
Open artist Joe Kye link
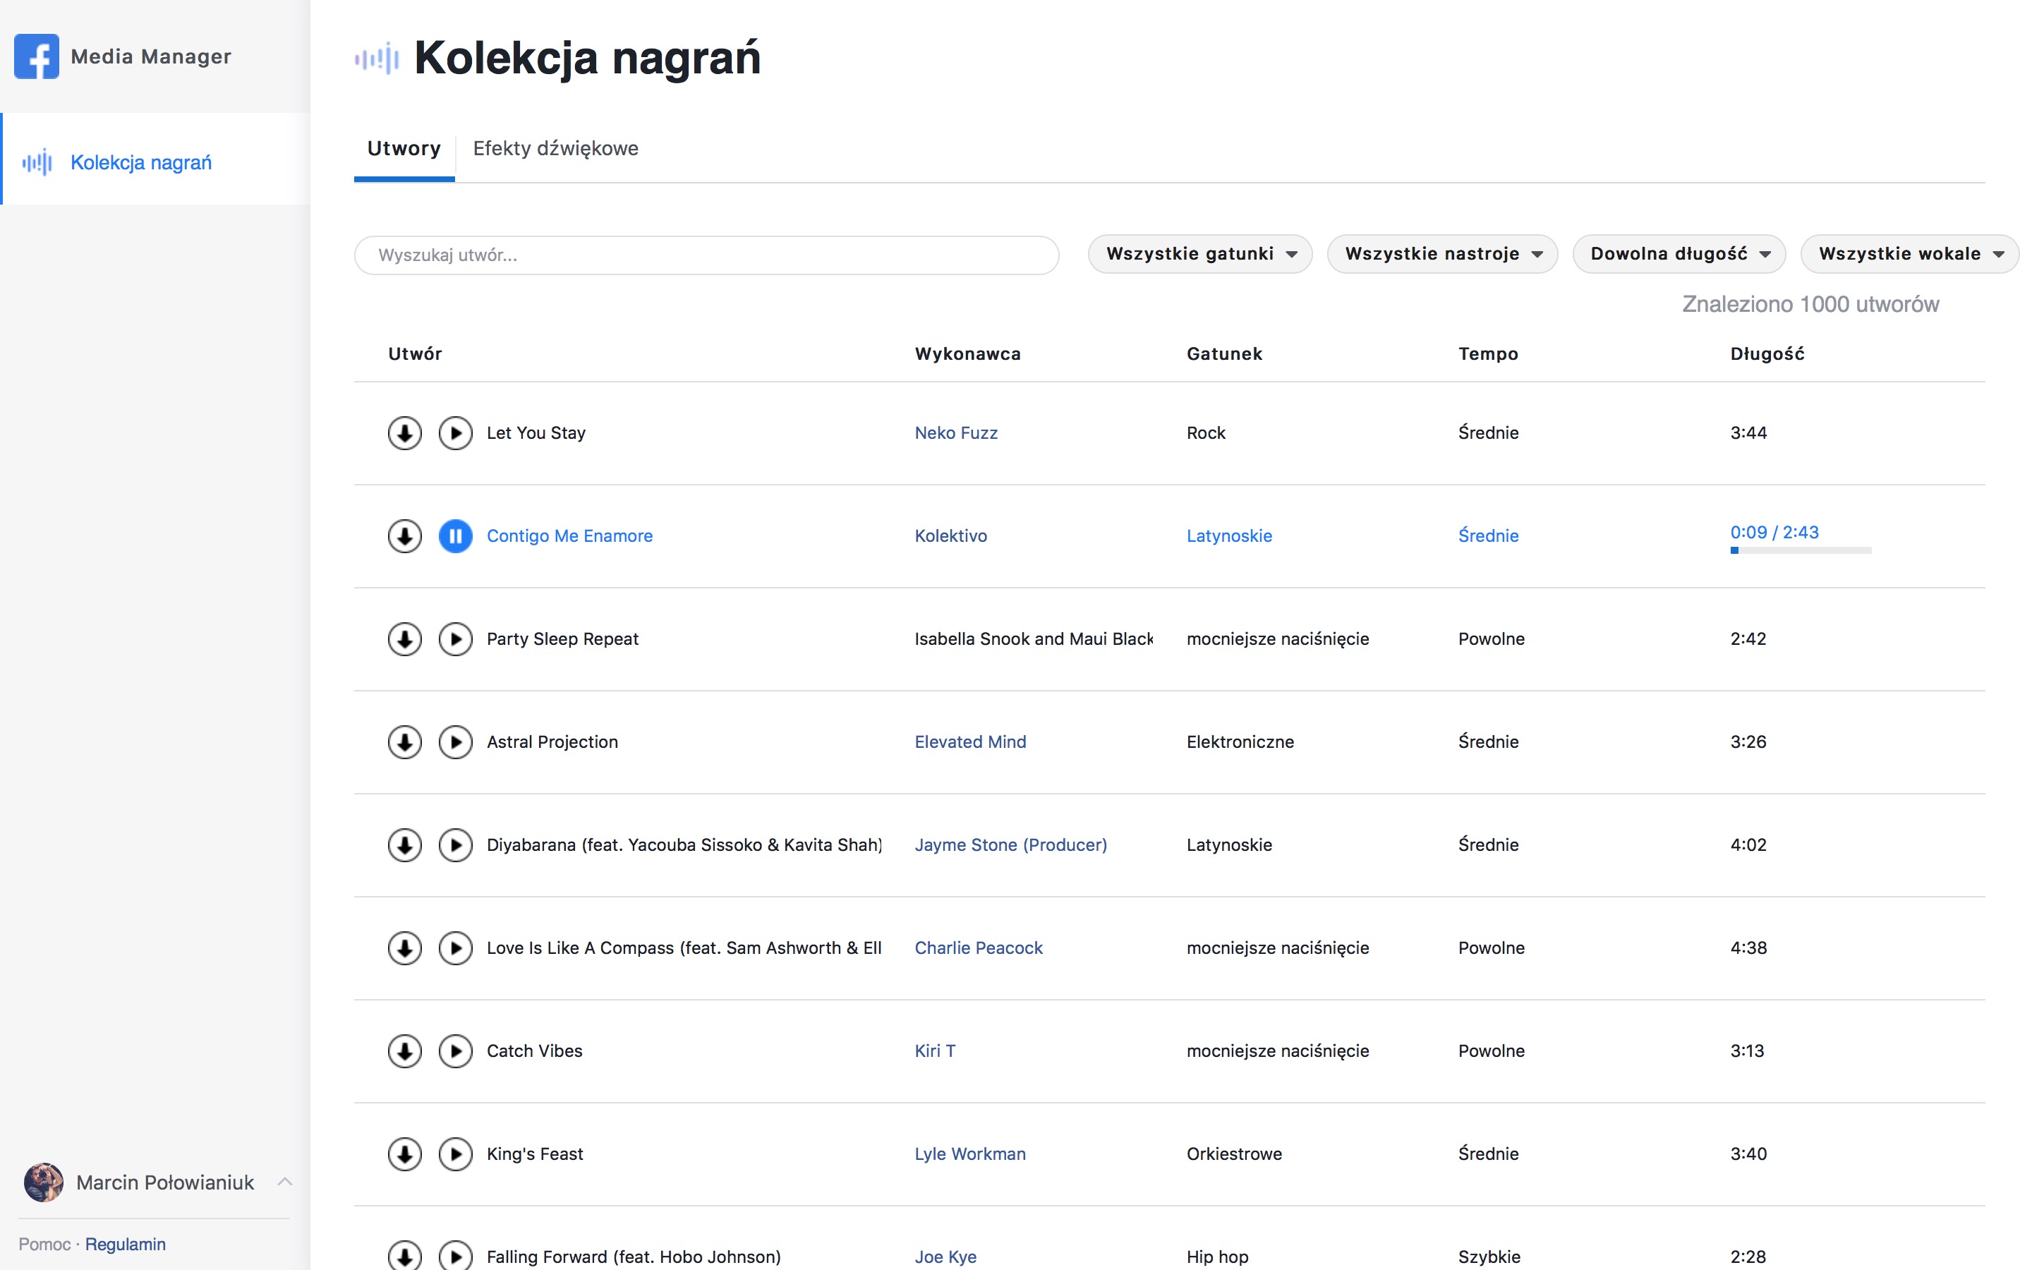(x=945, y=1257)
